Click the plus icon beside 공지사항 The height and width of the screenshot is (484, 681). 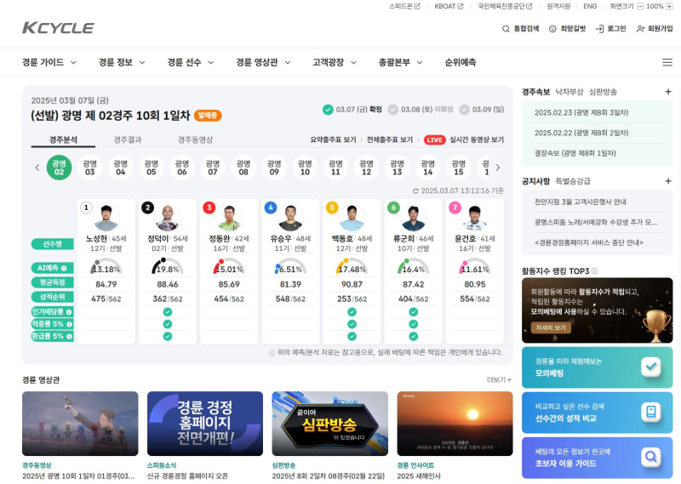[x=668, y=181]
